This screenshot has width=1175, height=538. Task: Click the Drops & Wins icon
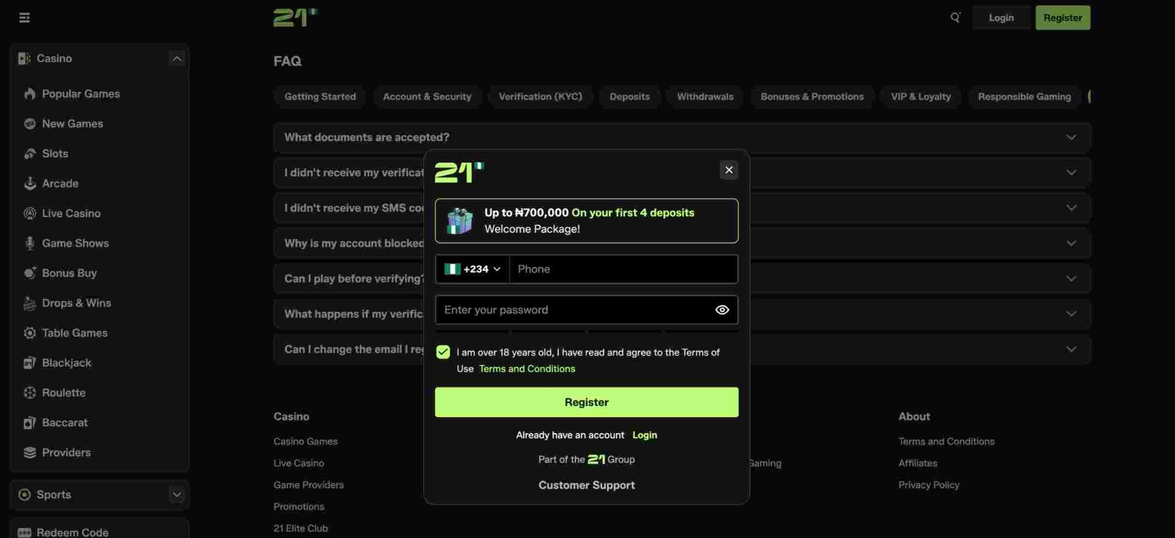(30, 303)
